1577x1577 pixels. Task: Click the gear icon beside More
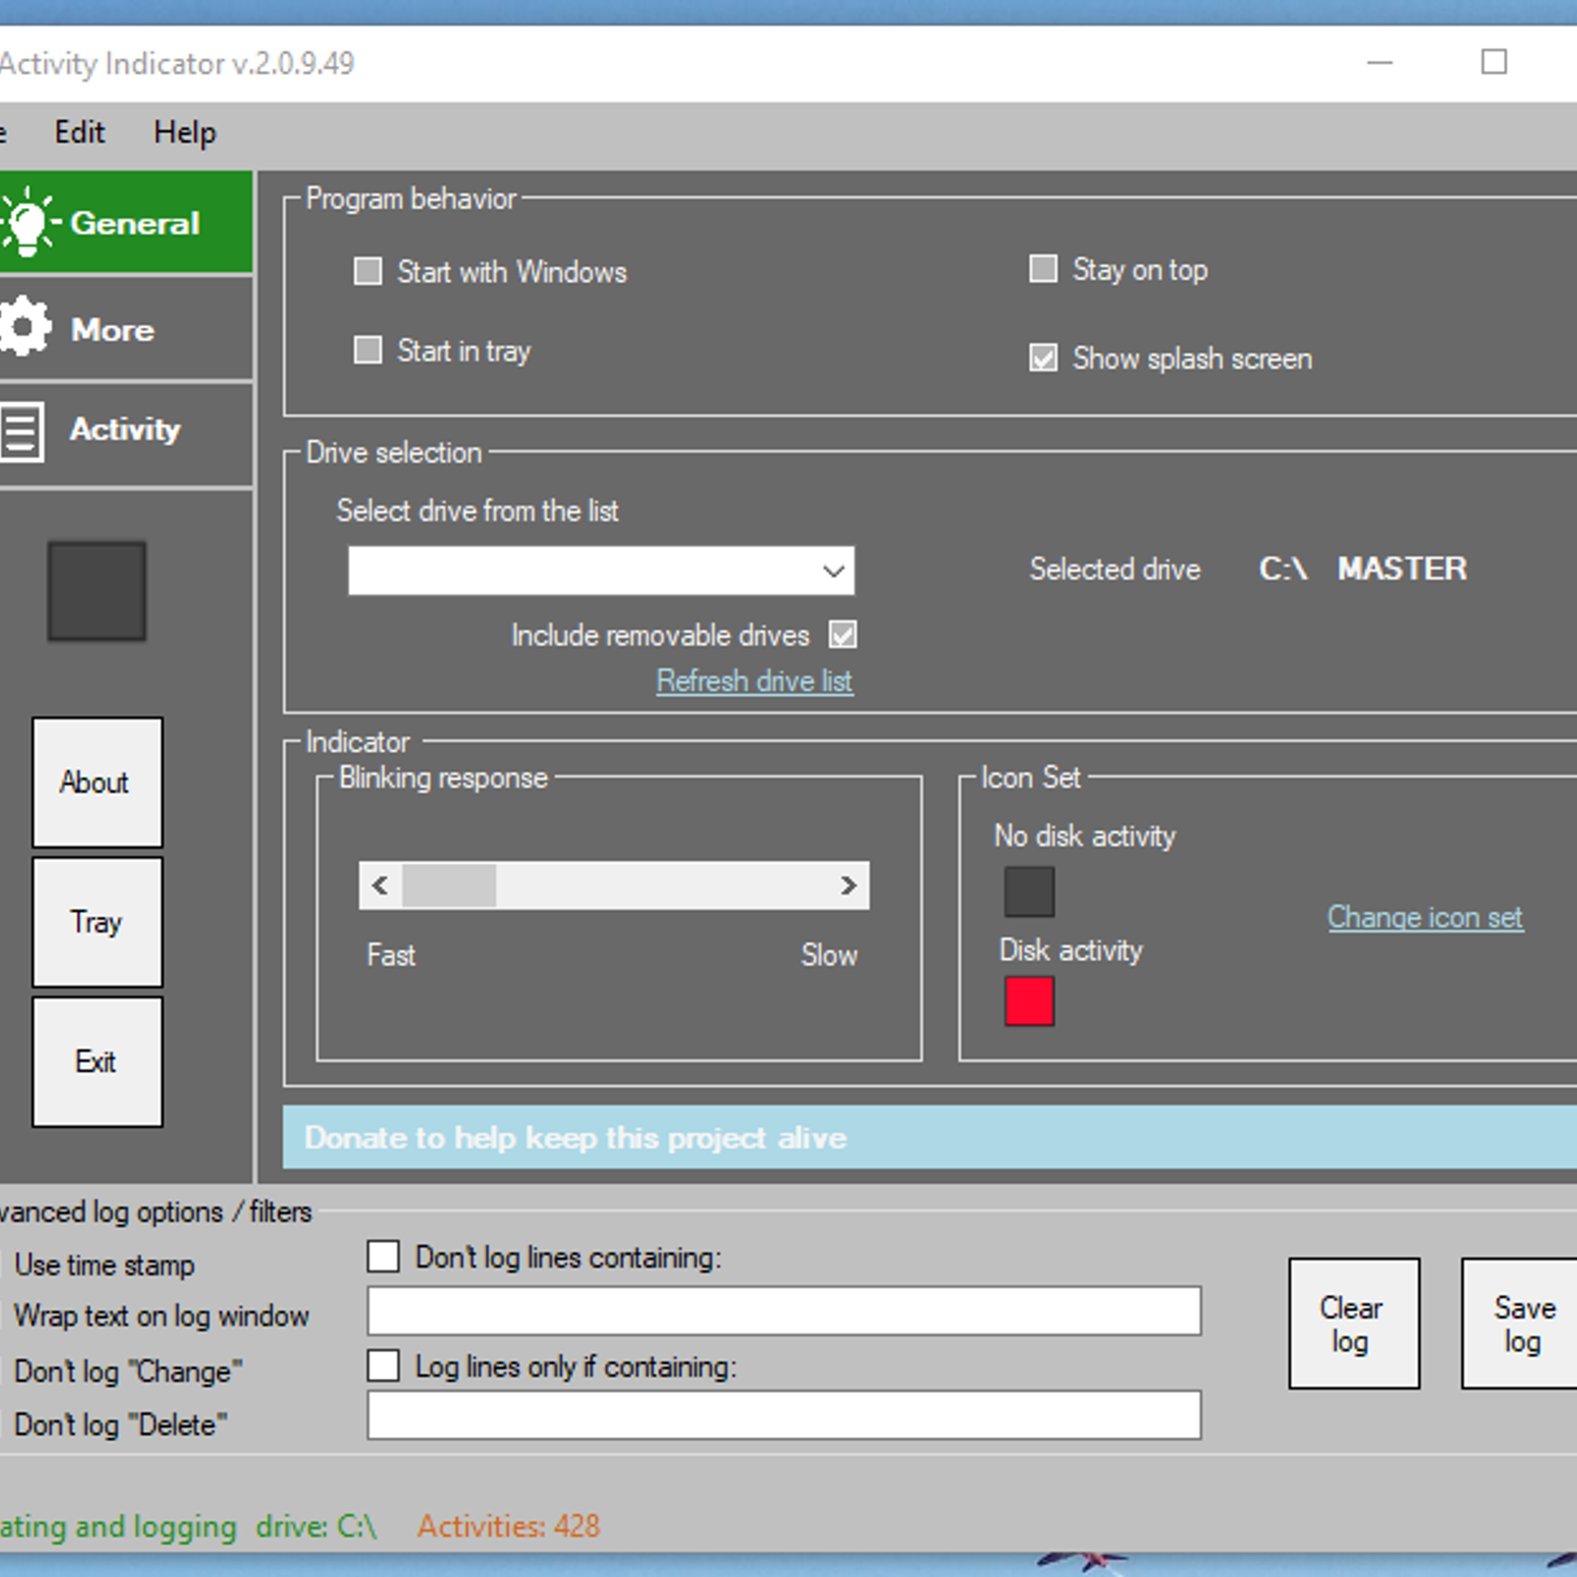coord(26,327)
